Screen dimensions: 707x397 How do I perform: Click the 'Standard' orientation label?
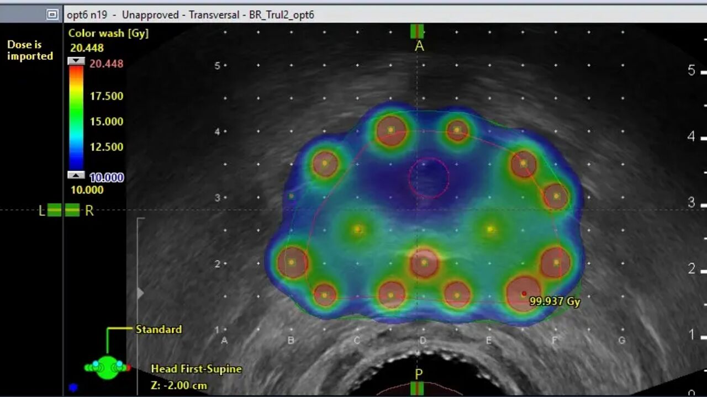[159, 329]
